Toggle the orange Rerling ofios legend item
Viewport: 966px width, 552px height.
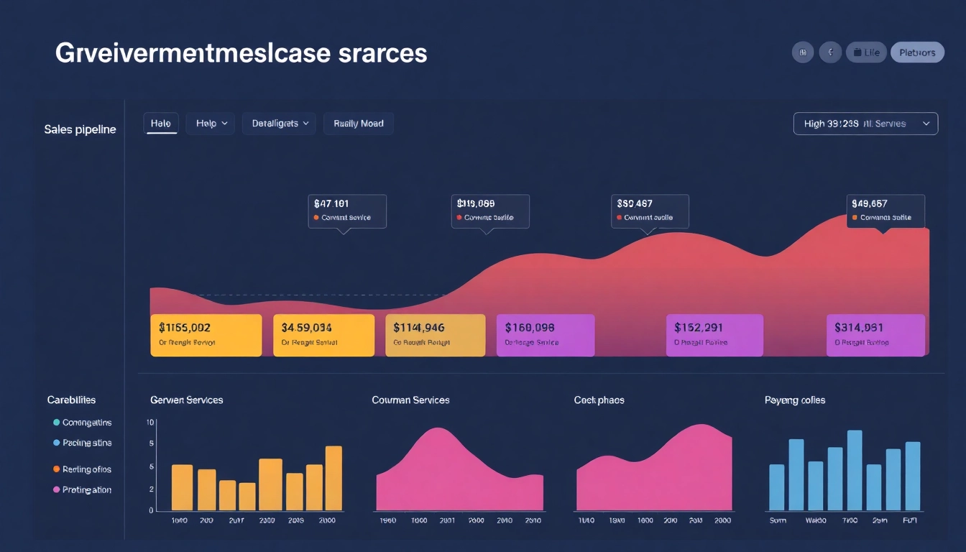pyautogui.click(x=57, y=469)
